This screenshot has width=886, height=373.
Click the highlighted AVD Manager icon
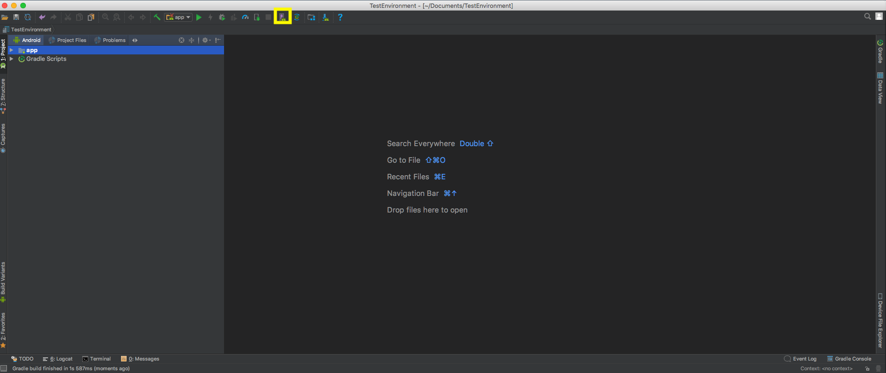[x=282, y=18]
